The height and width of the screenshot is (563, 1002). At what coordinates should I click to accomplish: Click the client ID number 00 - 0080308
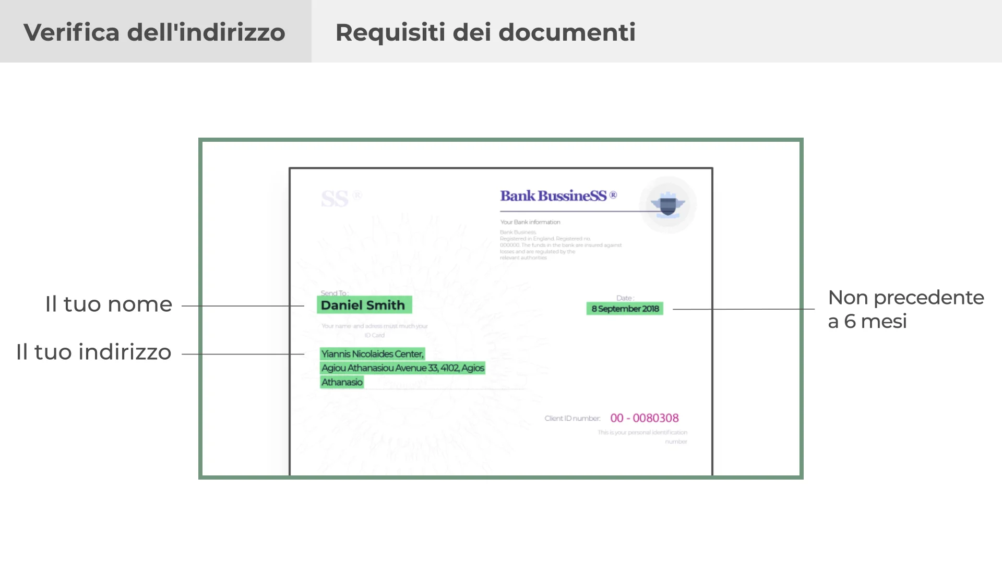pos(645,418)
